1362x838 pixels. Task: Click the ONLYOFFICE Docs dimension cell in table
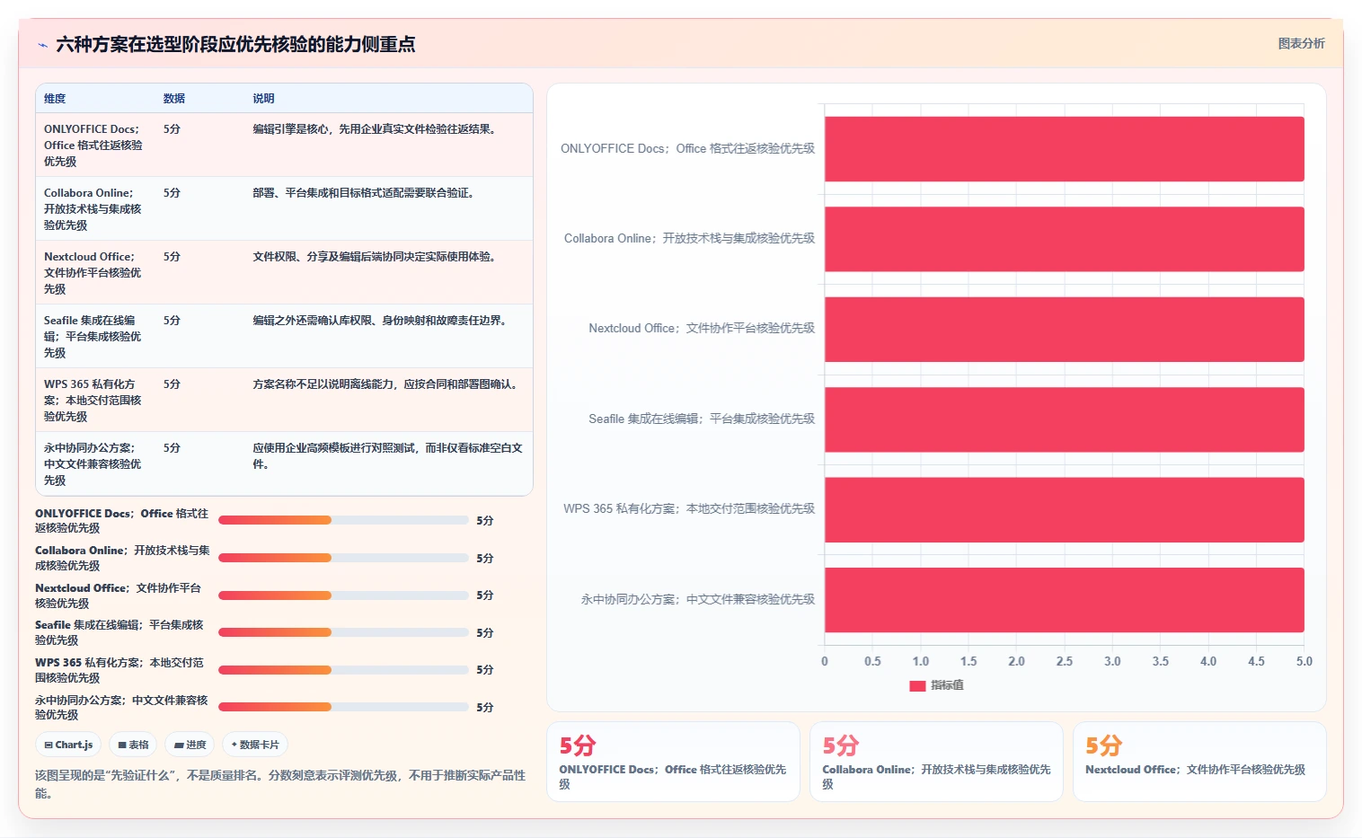coord(94,146)
